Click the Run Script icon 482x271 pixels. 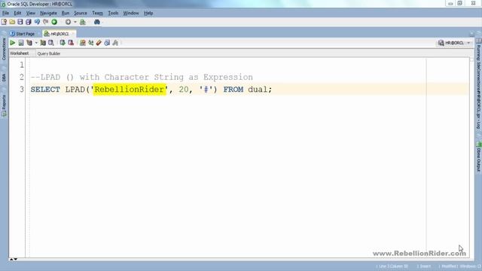(x=21, y=43)
